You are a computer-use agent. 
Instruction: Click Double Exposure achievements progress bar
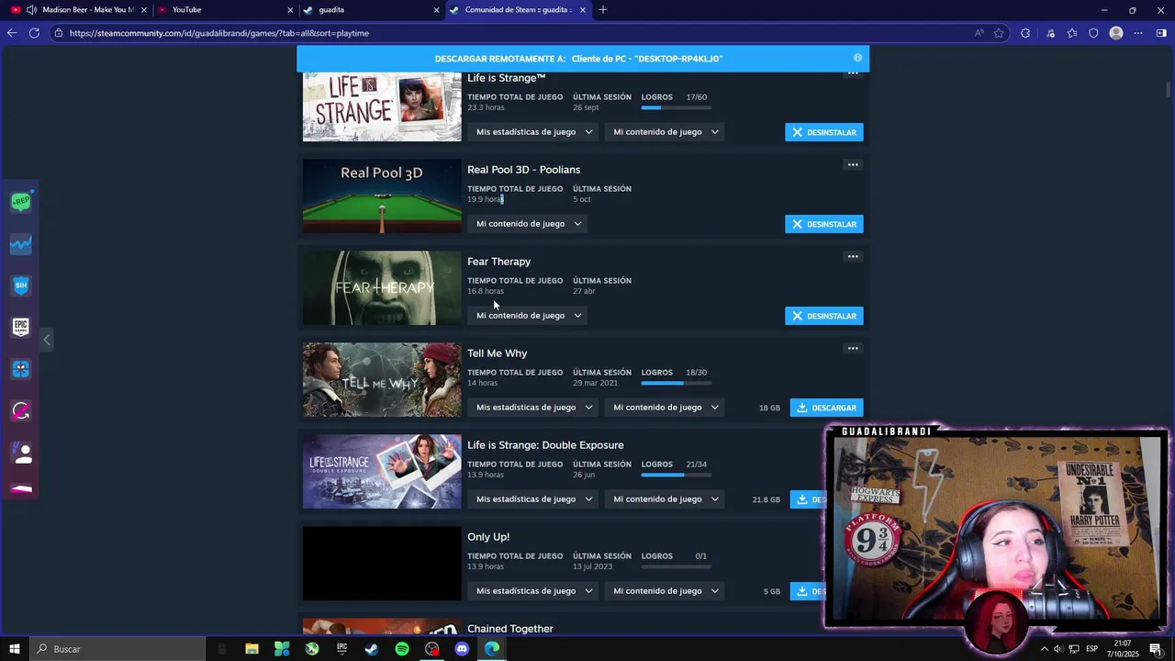click(x=677, y=475)
